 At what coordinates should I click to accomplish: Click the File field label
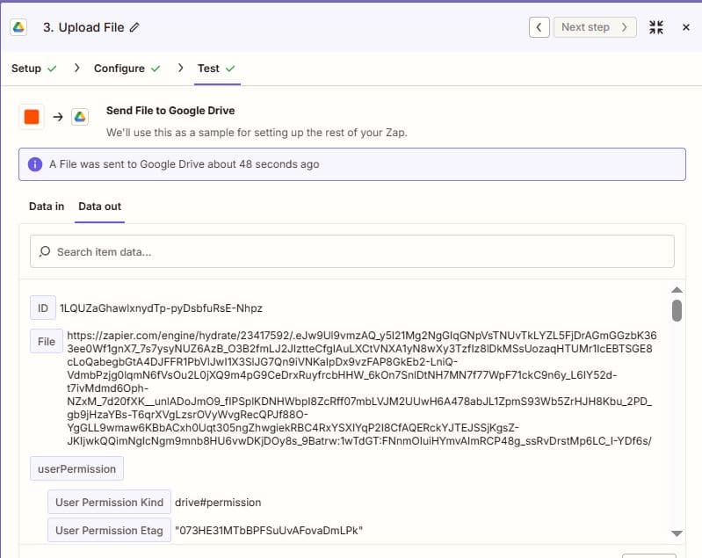coord(47,341)
